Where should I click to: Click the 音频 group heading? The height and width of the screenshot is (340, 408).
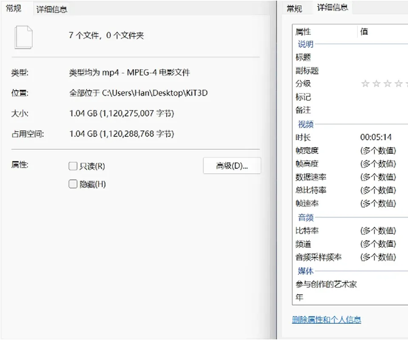point(306,217)
